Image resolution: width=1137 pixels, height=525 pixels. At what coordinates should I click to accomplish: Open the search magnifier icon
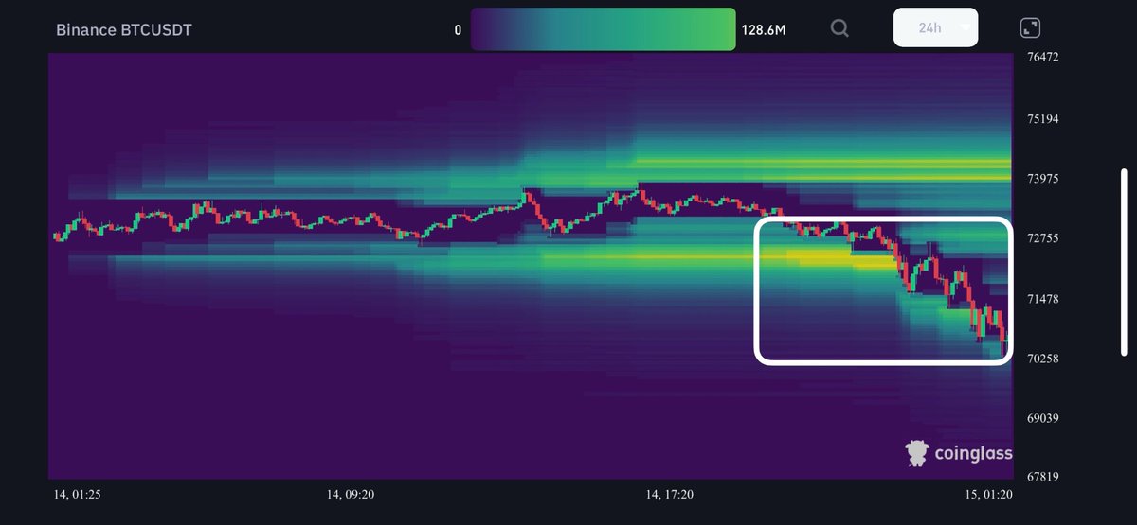(x=839, y=28)
